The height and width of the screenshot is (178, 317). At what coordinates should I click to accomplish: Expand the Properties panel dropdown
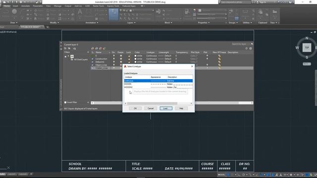pyautogui.click(x=204, y=23)
